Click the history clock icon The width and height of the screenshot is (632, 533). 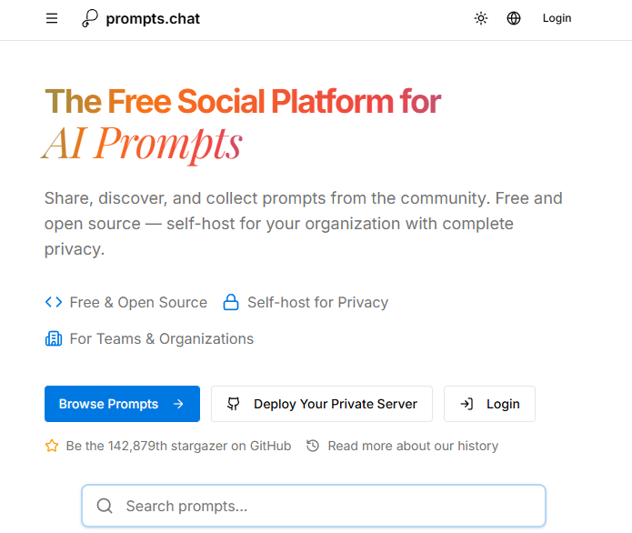pos(313,446)
